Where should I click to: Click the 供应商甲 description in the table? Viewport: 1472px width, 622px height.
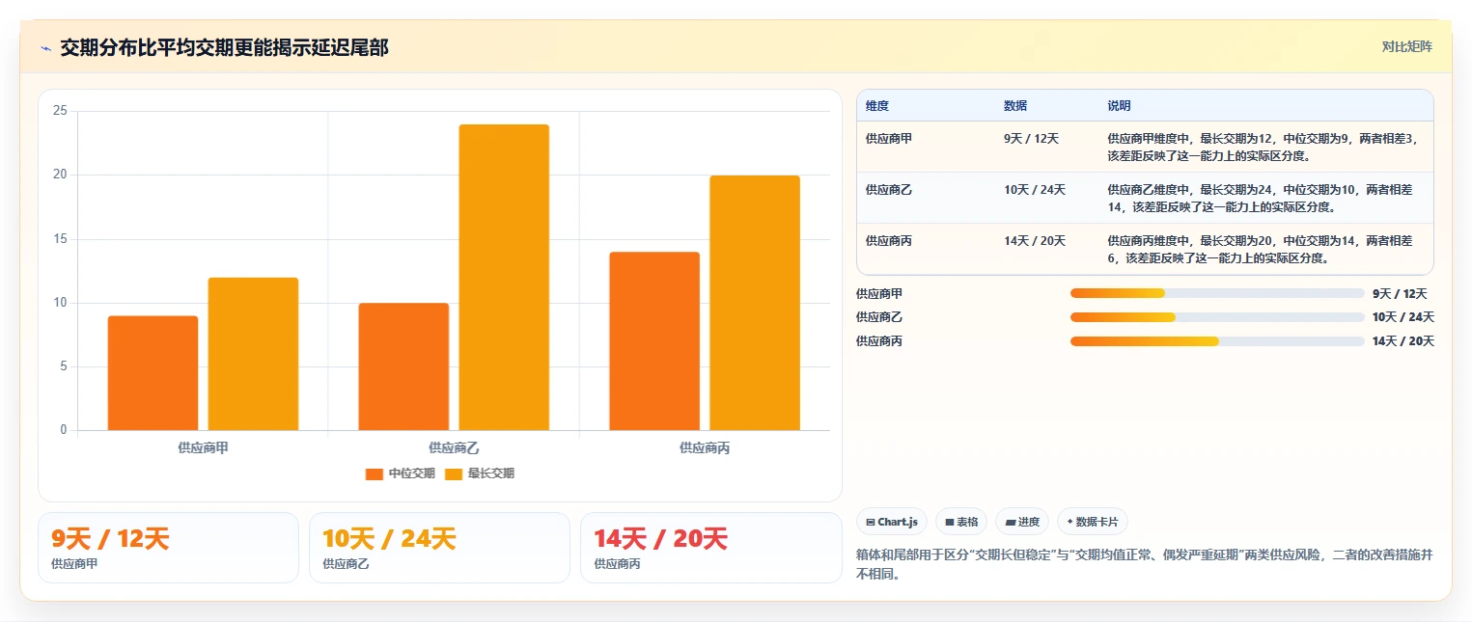(1263, 147)
